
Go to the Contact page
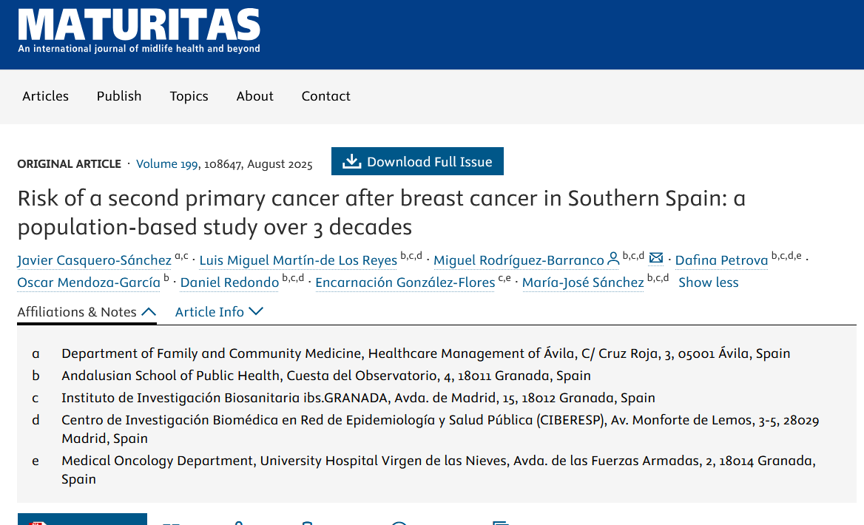pos(326,96)
